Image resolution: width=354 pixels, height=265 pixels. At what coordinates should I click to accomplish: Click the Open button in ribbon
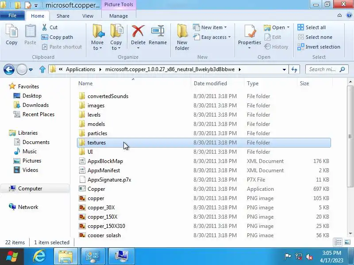pos(274,27)
